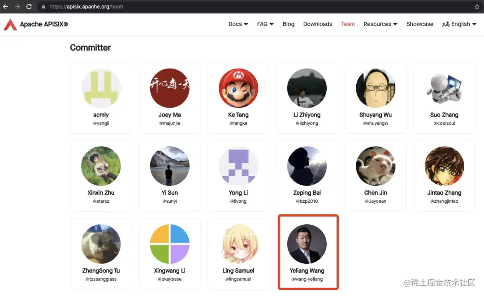This screenshot has height=296, width=484.
Task: Click Chen Jin's cat avatar
Action: (376, 166)
